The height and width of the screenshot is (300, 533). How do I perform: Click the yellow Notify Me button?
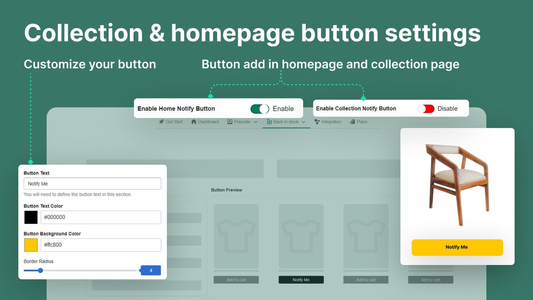click(457, 247)
